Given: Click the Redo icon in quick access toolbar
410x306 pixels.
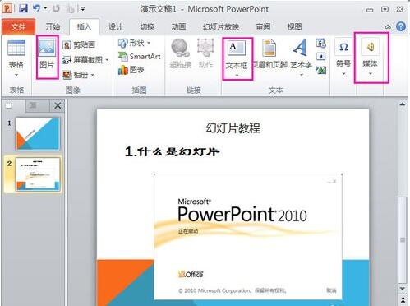Looking at the screenshot, I should click(56, 8).
